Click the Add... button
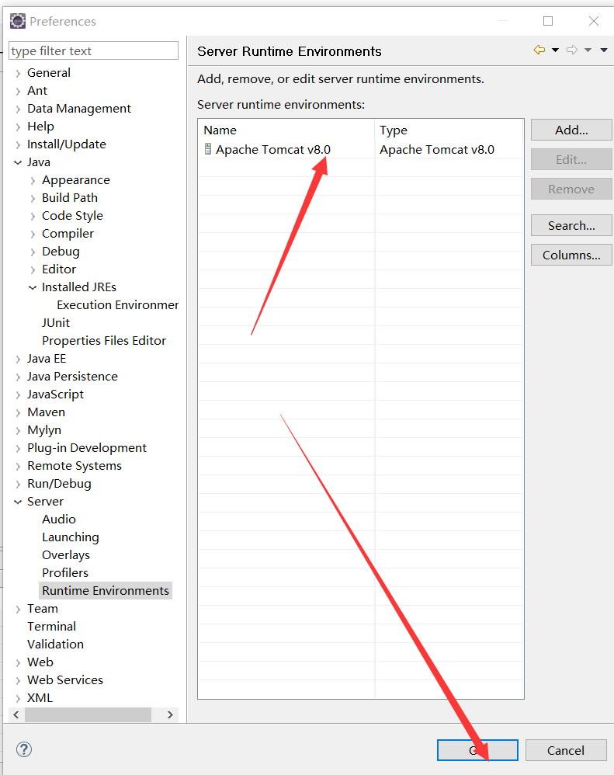This screenshot has width=614, height=775. 571,130
